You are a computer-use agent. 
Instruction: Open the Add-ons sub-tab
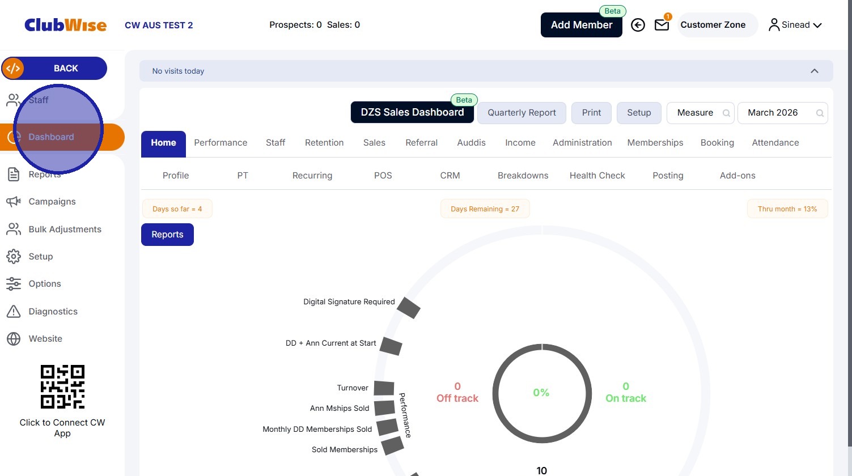click(x=737, y=176)
